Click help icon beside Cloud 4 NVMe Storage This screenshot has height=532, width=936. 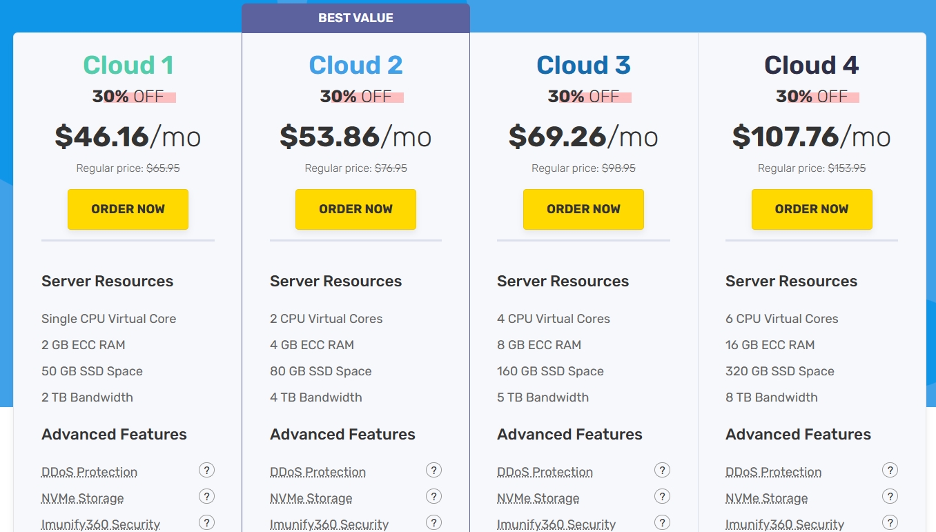pos(890,497)
